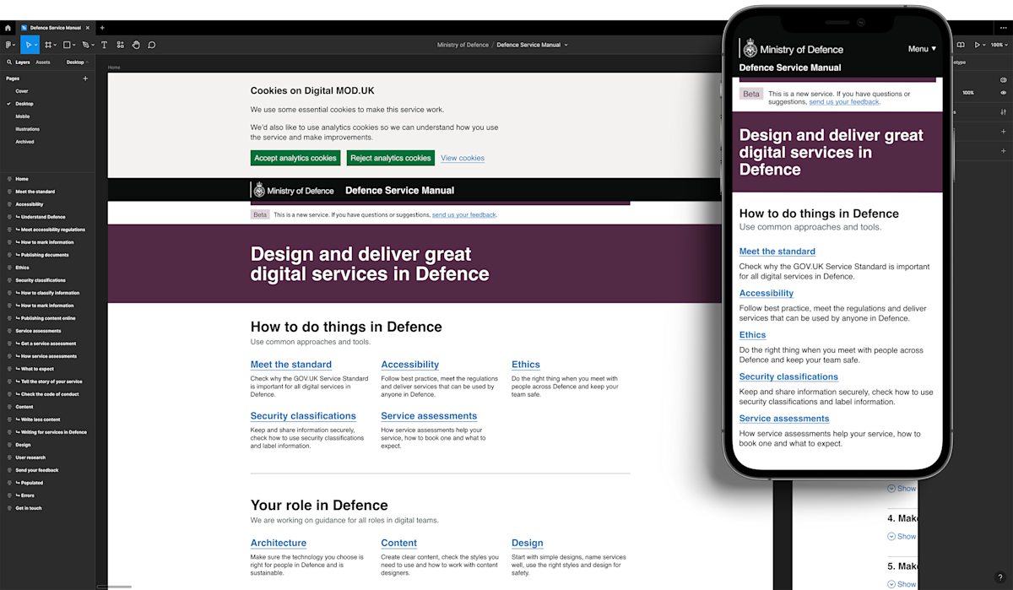The height and width of the screenshot is (590, 1013).
Task: Open the Archived page
Action: click(x=25, y=142)
